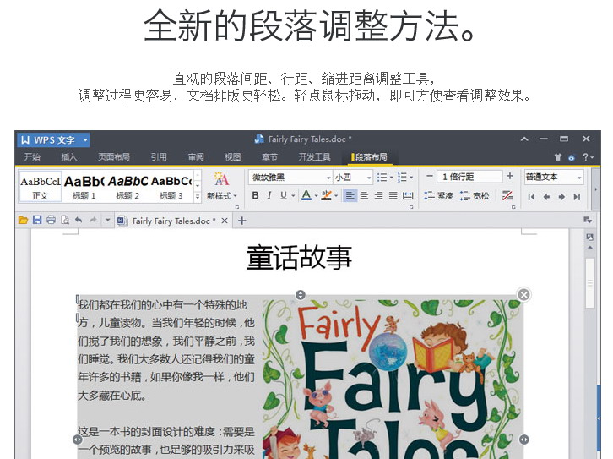Toggle justify text alignment
Image resolution: width=613 pixels, height=459 pixels.
393,196
